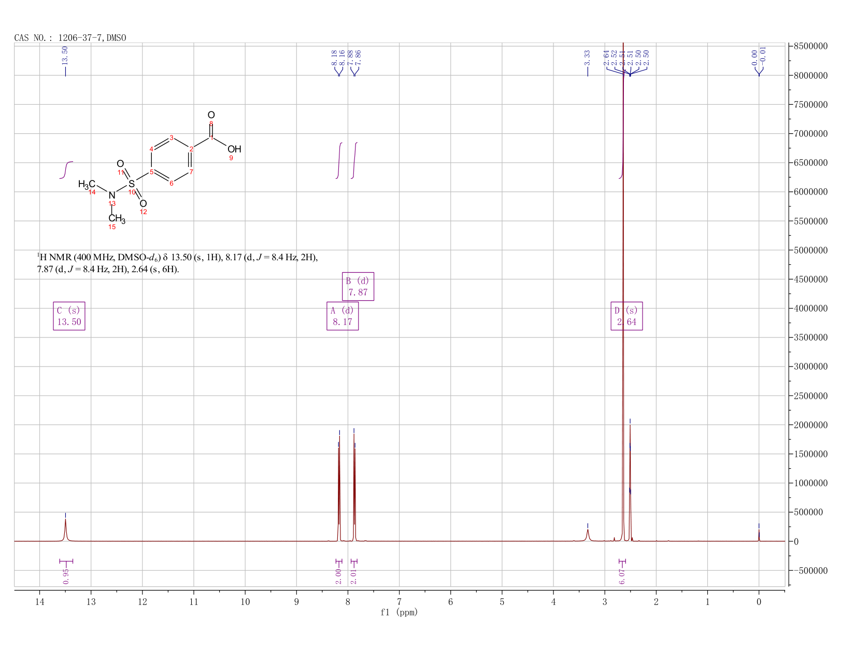The image size is (855, 661).
Task: Click the sulfonyl O atom labeled 12
Action: pyautogui.click(x=143, y=204)
